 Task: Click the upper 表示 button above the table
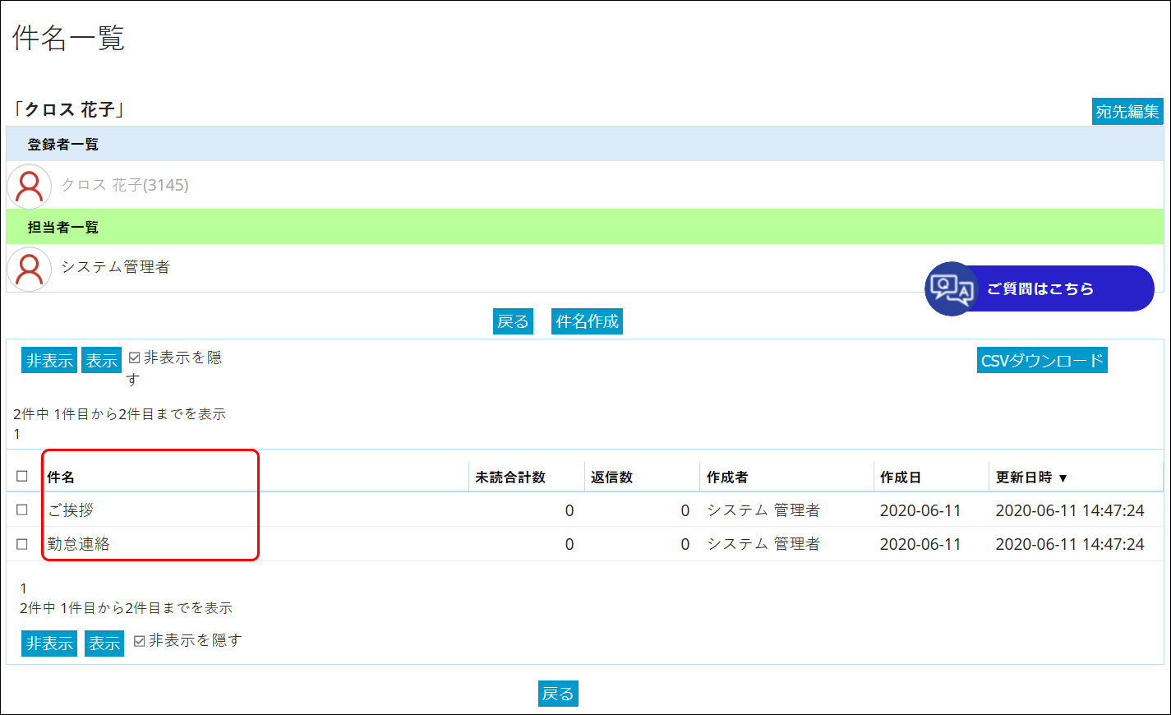[102, 360]
